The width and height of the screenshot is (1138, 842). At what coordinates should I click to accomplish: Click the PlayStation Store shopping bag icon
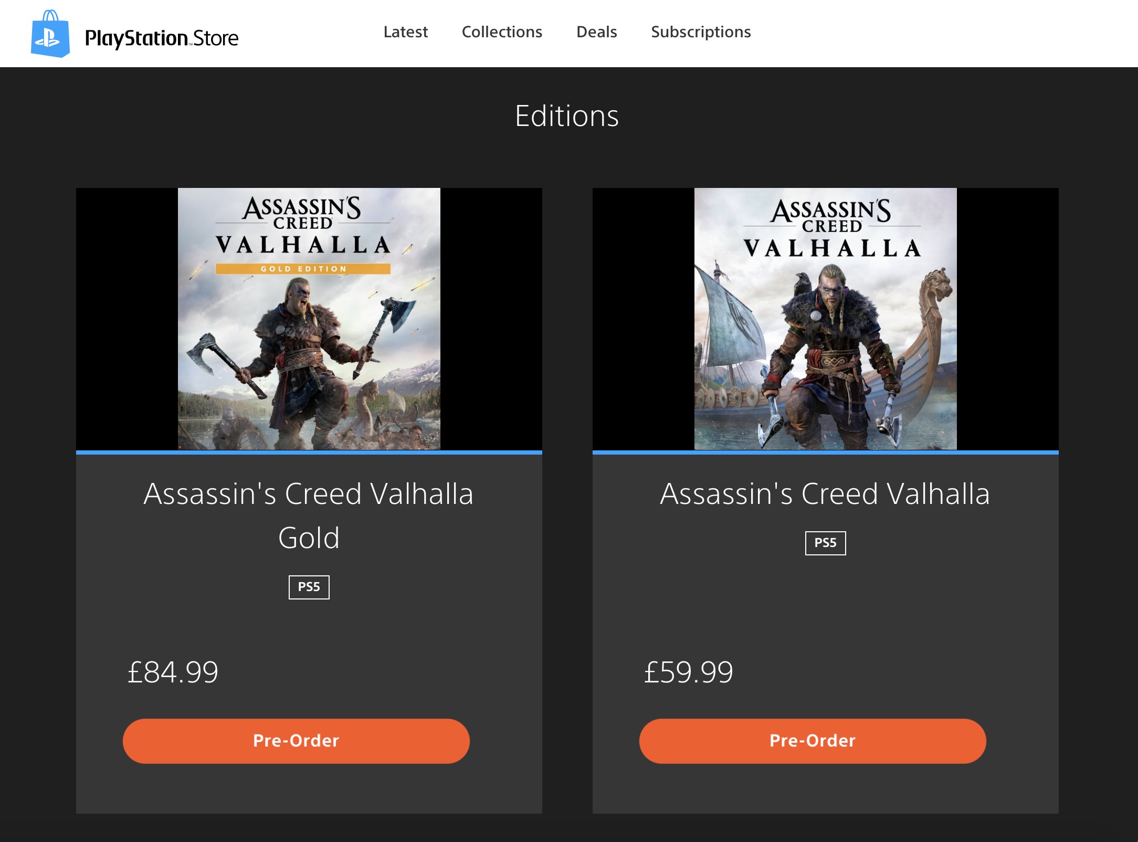click(x=50, y=34)
